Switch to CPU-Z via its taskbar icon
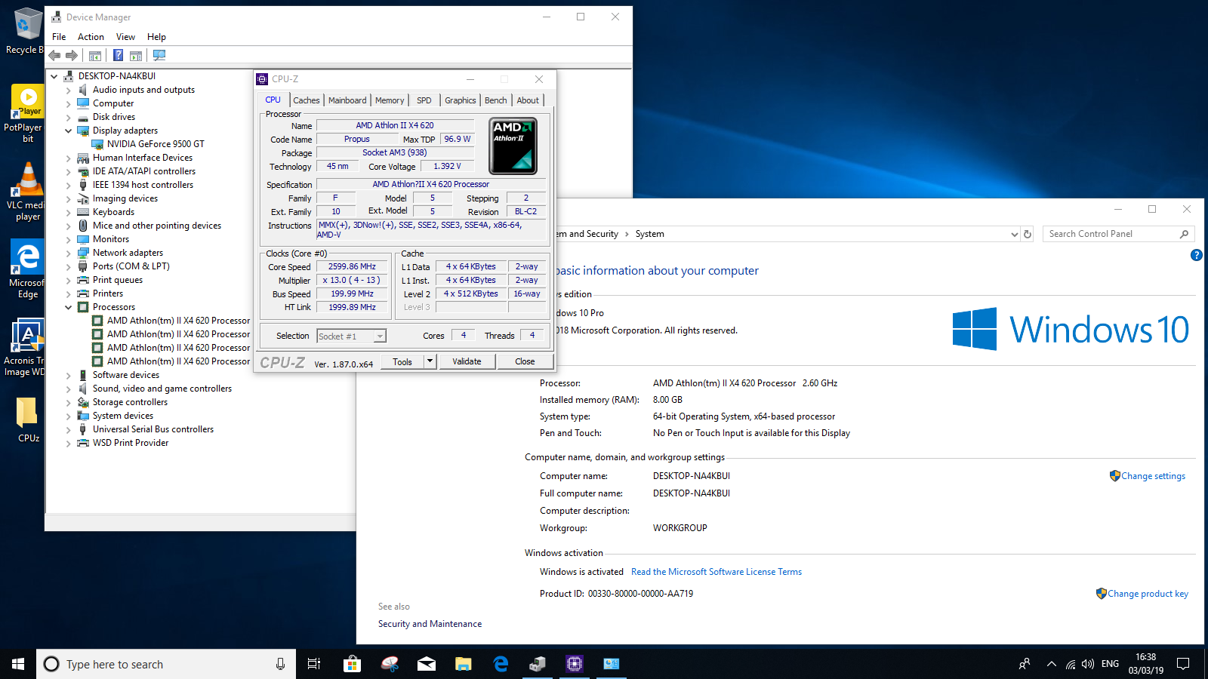The image size is (1208, 679). [x=575, y=664]
